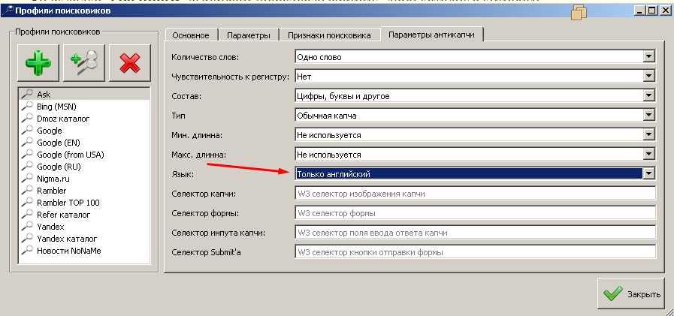Screen dimensions: 674x316
Task: Select Новости NoNaMe in the list
Action: click(68, 251)
